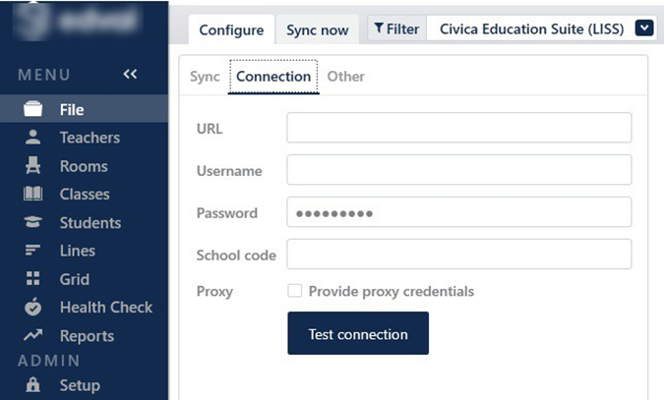Open the Filter funnel button
The height and width of the screenshot is (400, 664).
coord(396,29)
